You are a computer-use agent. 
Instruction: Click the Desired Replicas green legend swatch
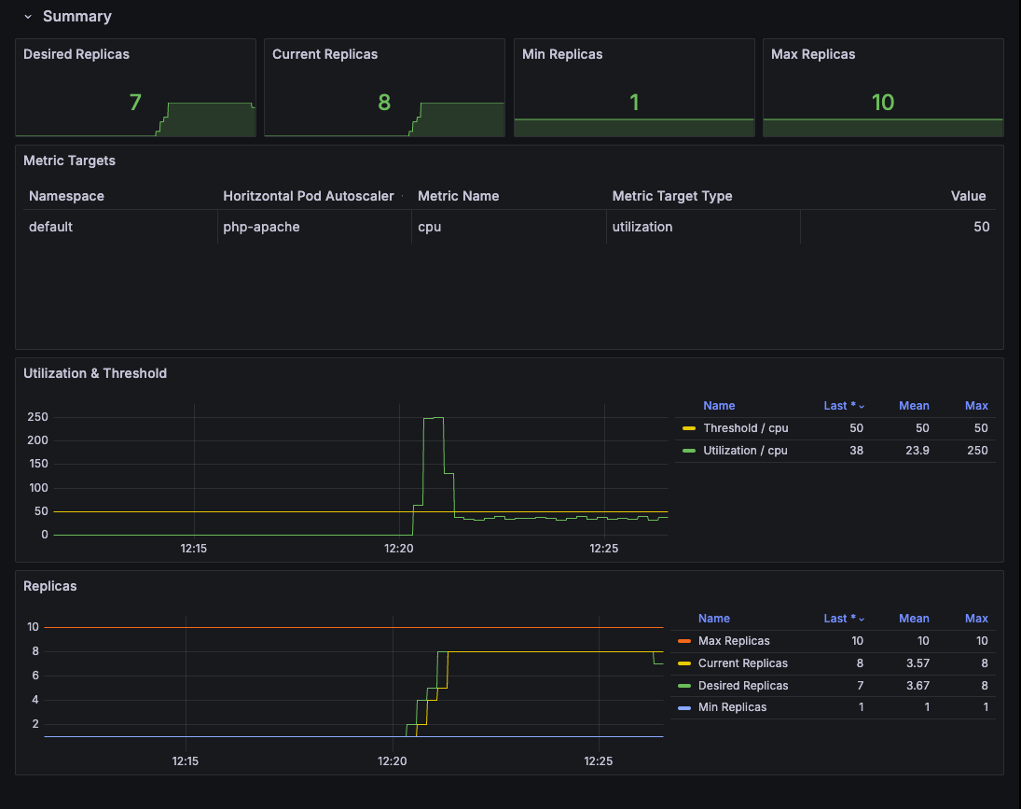click(683, 686)
